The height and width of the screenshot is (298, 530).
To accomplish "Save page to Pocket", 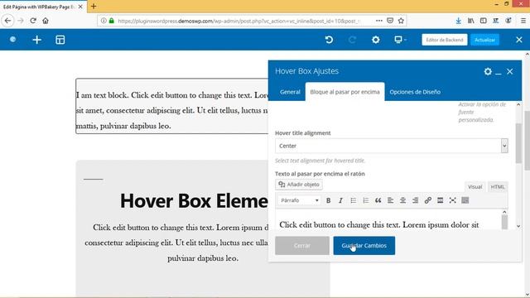I will click(390, 21).
